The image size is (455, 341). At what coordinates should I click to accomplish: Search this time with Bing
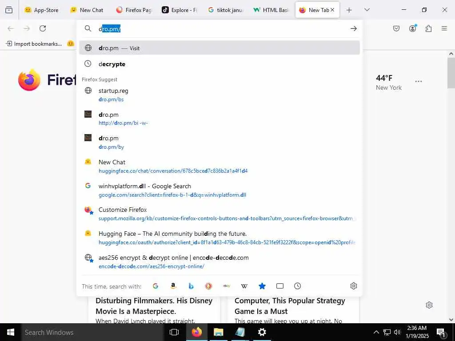pos(191,286)
